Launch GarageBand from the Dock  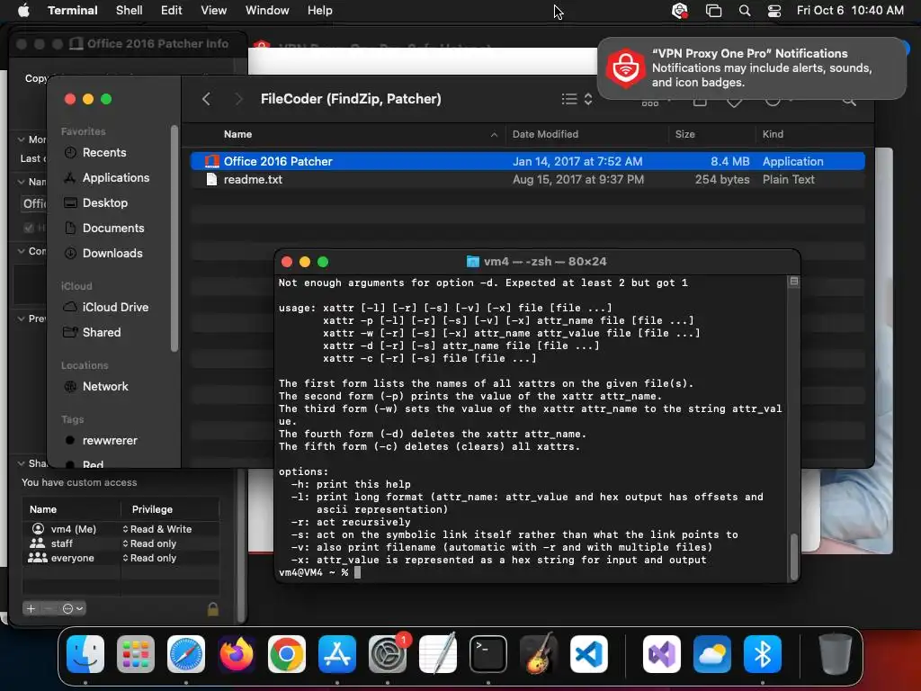tap(539, 654)
